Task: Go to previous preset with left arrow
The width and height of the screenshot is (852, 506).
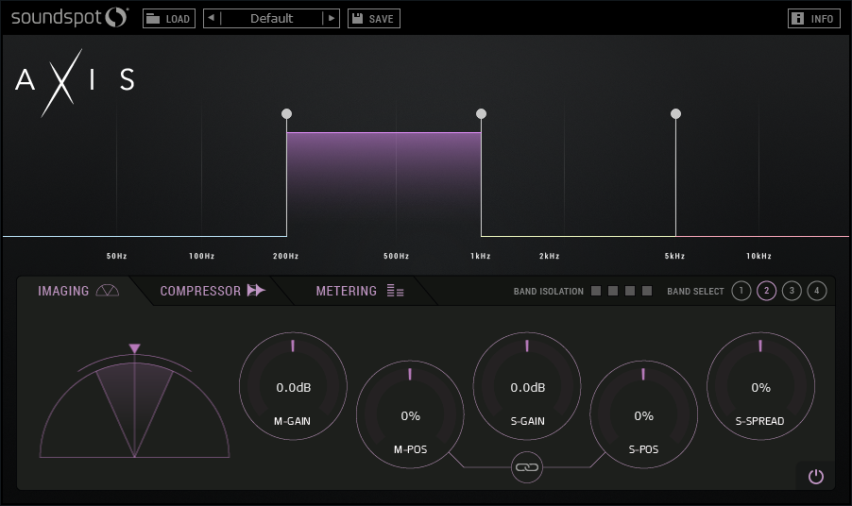Action: [x=212, y=18]
